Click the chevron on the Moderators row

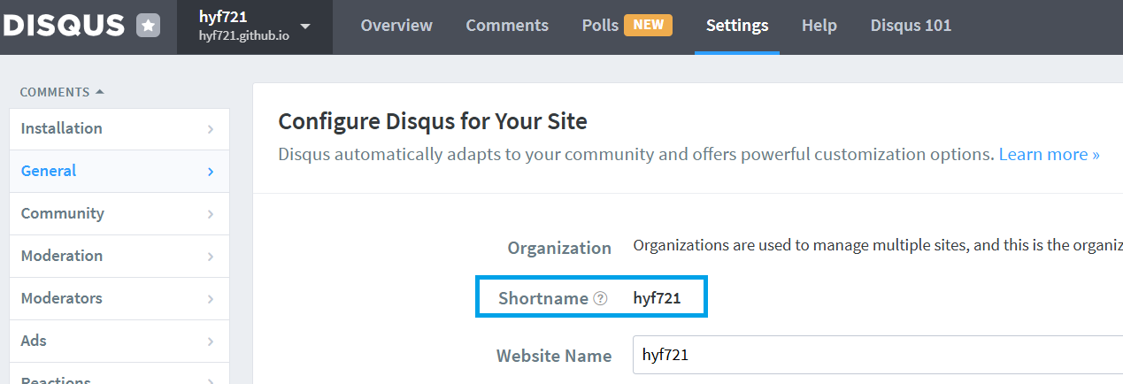[x=211, y=299]
